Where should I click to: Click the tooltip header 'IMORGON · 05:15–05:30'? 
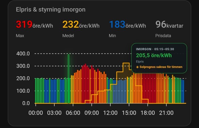coord(155,49)
